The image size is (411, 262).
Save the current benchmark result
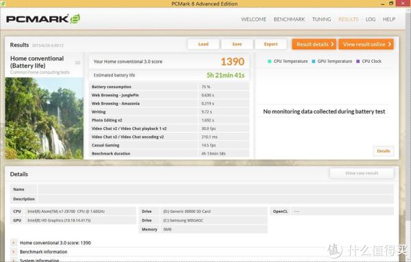[x=237, y=44]
